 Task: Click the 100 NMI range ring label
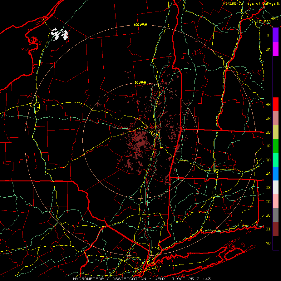[140, 25]
